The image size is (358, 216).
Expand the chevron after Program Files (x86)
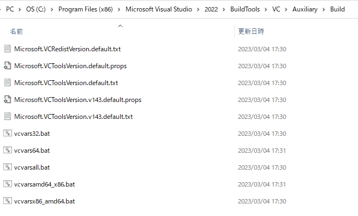(119, 10)
